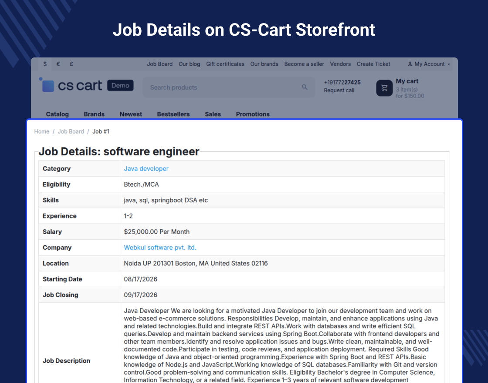Screen dimensions: 488x383
Task: Click the location Noida UP 201301 value
Action: coord(196,263)
